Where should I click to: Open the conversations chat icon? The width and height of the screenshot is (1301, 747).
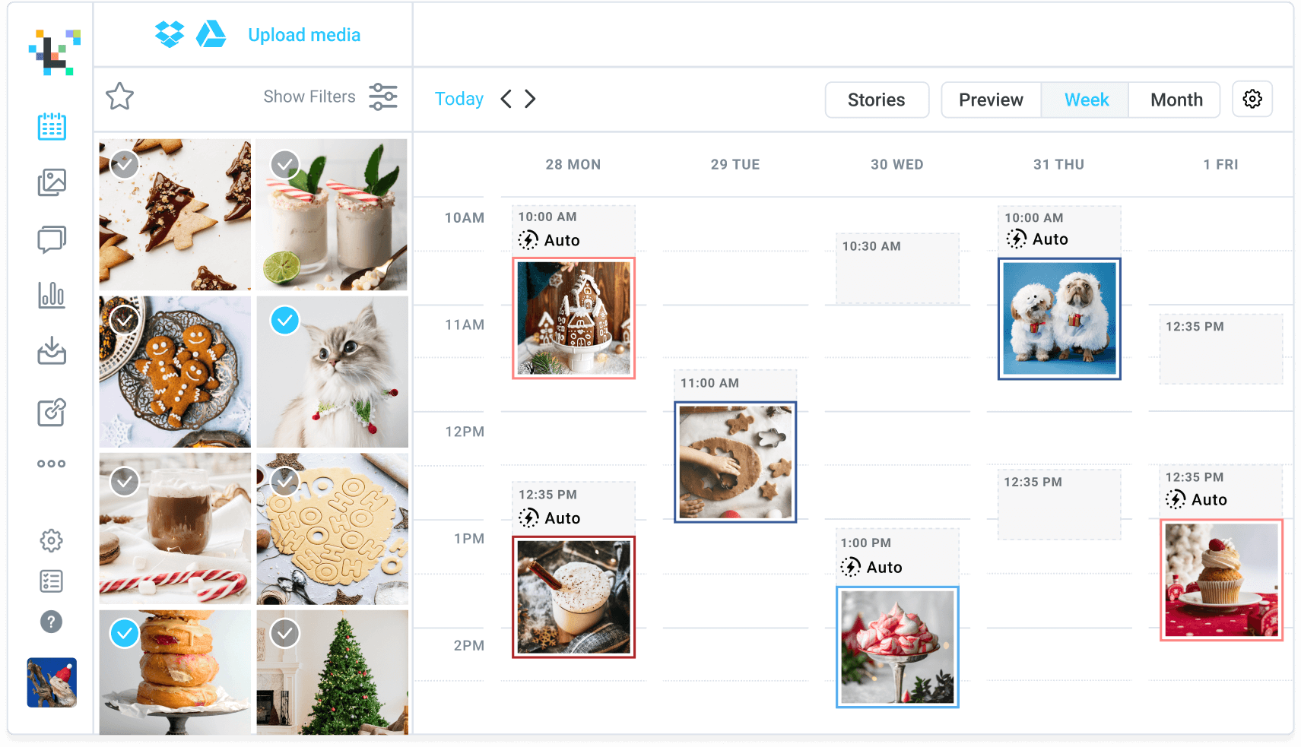coord(52,239)
